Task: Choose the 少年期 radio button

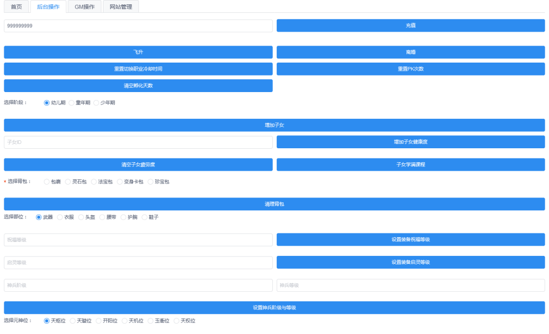Action: 97,103
